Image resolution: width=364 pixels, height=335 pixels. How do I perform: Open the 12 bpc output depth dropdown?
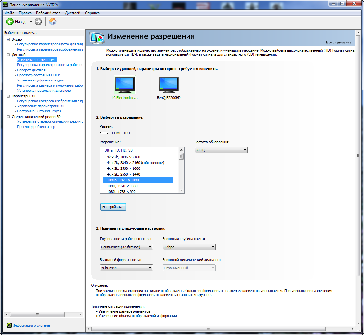189,247
